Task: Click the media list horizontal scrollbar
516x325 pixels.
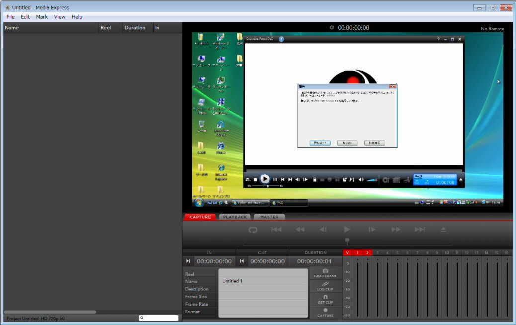Action: click(x=50, y=312)
